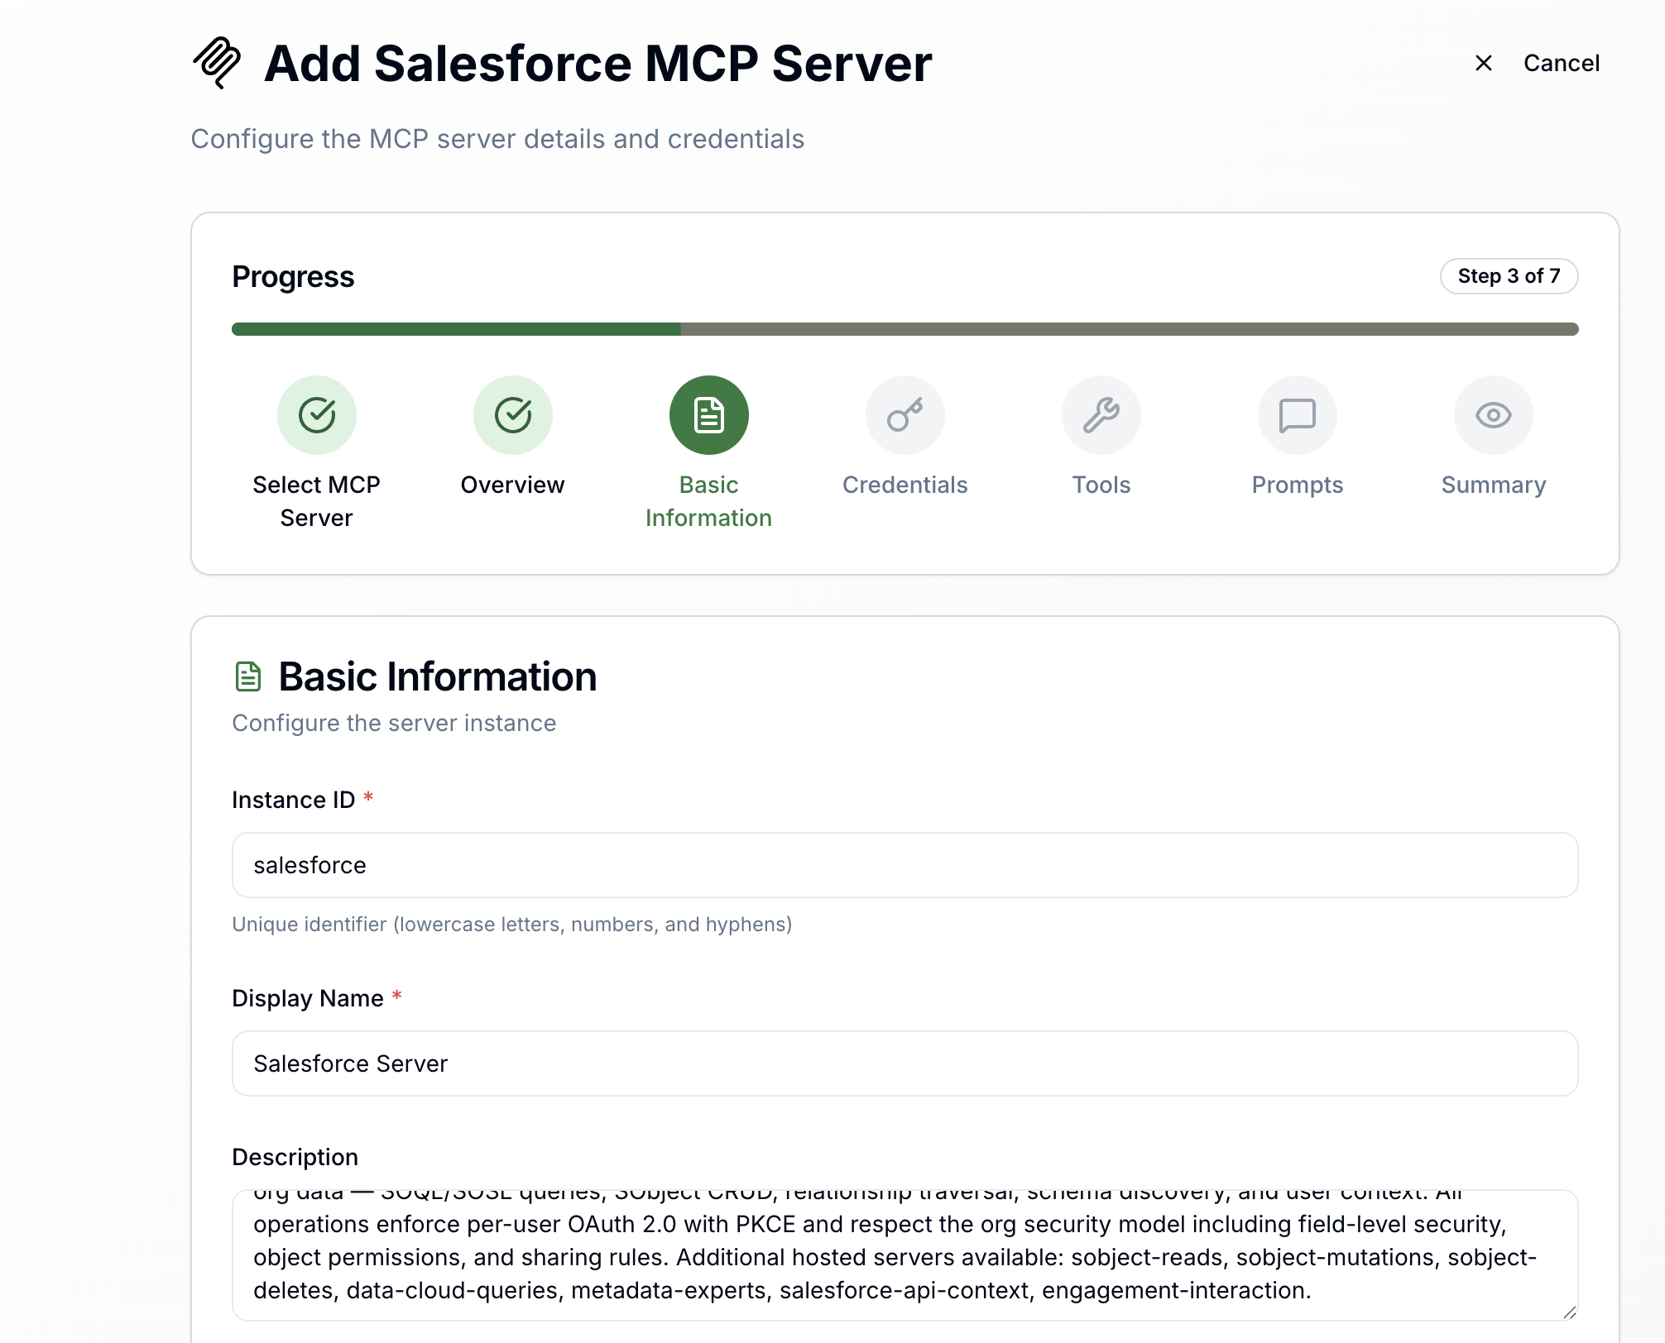Cancel adding the Salesforce MCP server
This screenshot has width=1665, height=1343.
[x=1561, y=63]
